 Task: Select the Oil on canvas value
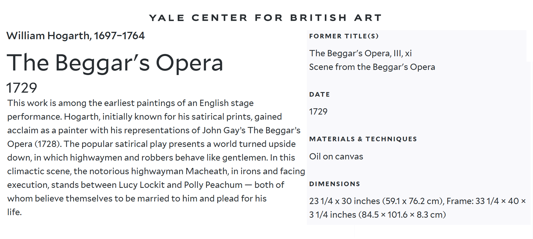point(336,157)
